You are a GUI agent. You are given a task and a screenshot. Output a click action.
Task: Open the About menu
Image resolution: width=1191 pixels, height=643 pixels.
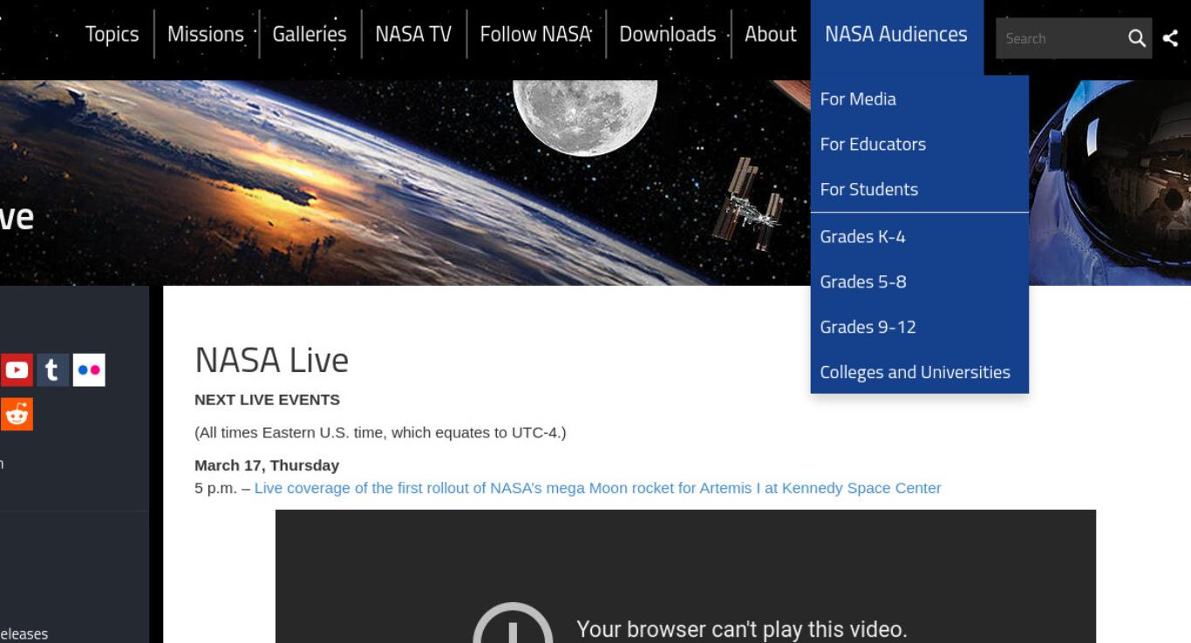tap(771, 34)
